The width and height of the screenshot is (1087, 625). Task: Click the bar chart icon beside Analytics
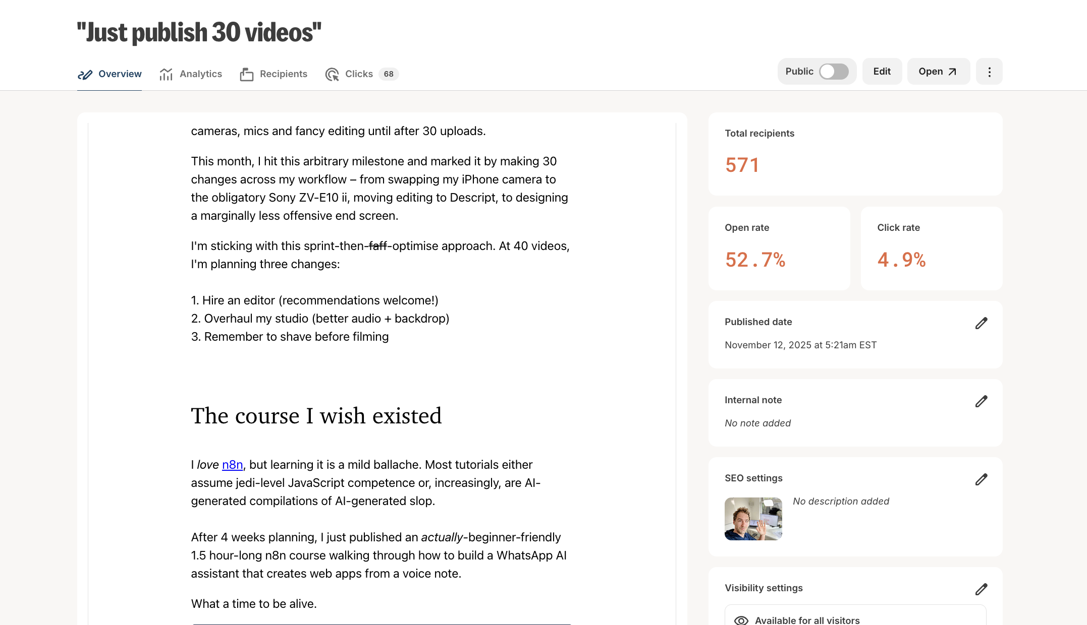pyautogui.click(x=166, y=74)
